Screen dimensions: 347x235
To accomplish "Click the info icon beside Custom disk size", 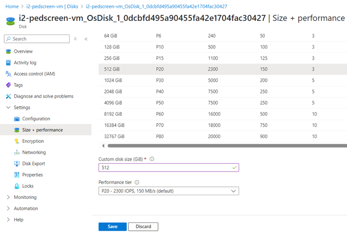I will (x=152, y=159).
